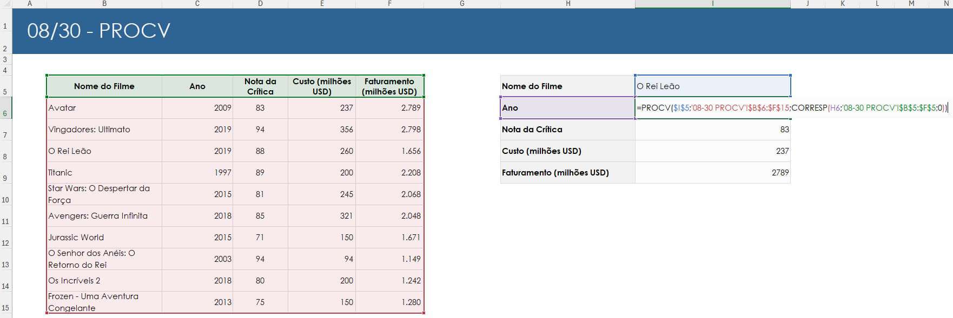This screenshot has width=953, height=318.
Task: Select row 12 header
Action: coord(5,238)
